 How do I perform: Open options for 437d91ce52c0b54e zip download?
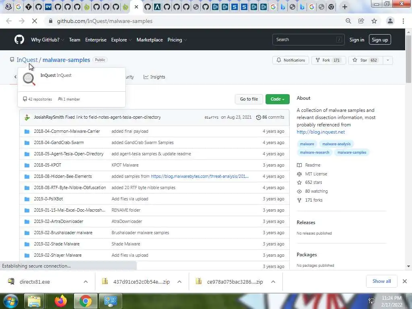click(x=179, y=282)
